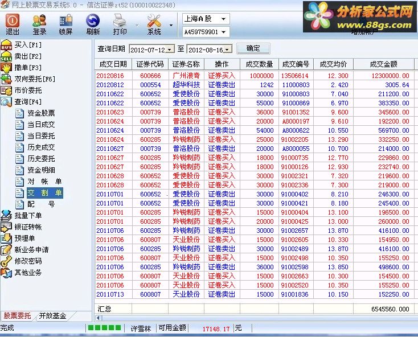Click account holder name 许雪林

141,328
